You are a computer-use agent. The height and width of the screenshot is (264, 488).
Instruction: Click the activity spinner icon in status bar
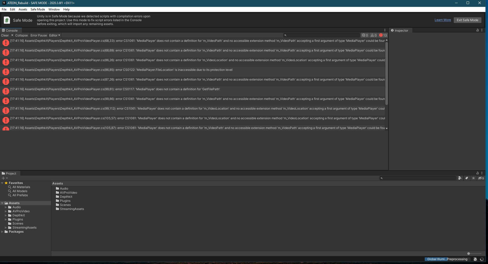click(482, 259)
